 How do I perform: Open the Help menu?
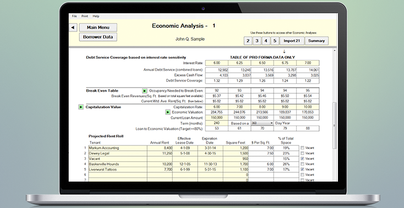(96, 17)
